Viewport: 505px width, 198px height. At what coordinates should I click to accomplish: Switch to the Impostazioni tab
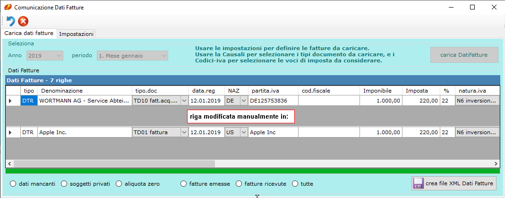tap(76, 34)
